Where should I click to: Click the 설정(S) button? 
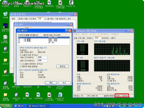(62, 66)
